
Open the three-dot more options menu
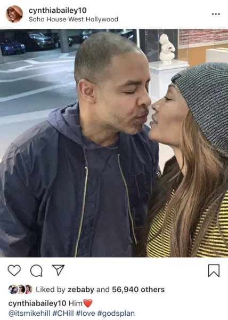216,14
